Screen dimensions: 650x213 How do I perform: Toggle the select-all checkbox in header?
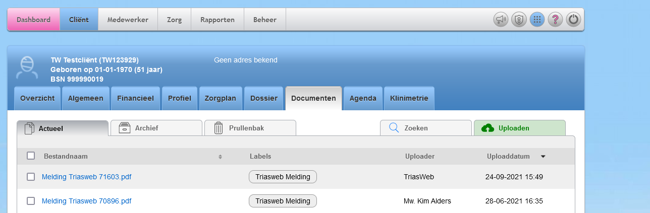tap(31, 156)
